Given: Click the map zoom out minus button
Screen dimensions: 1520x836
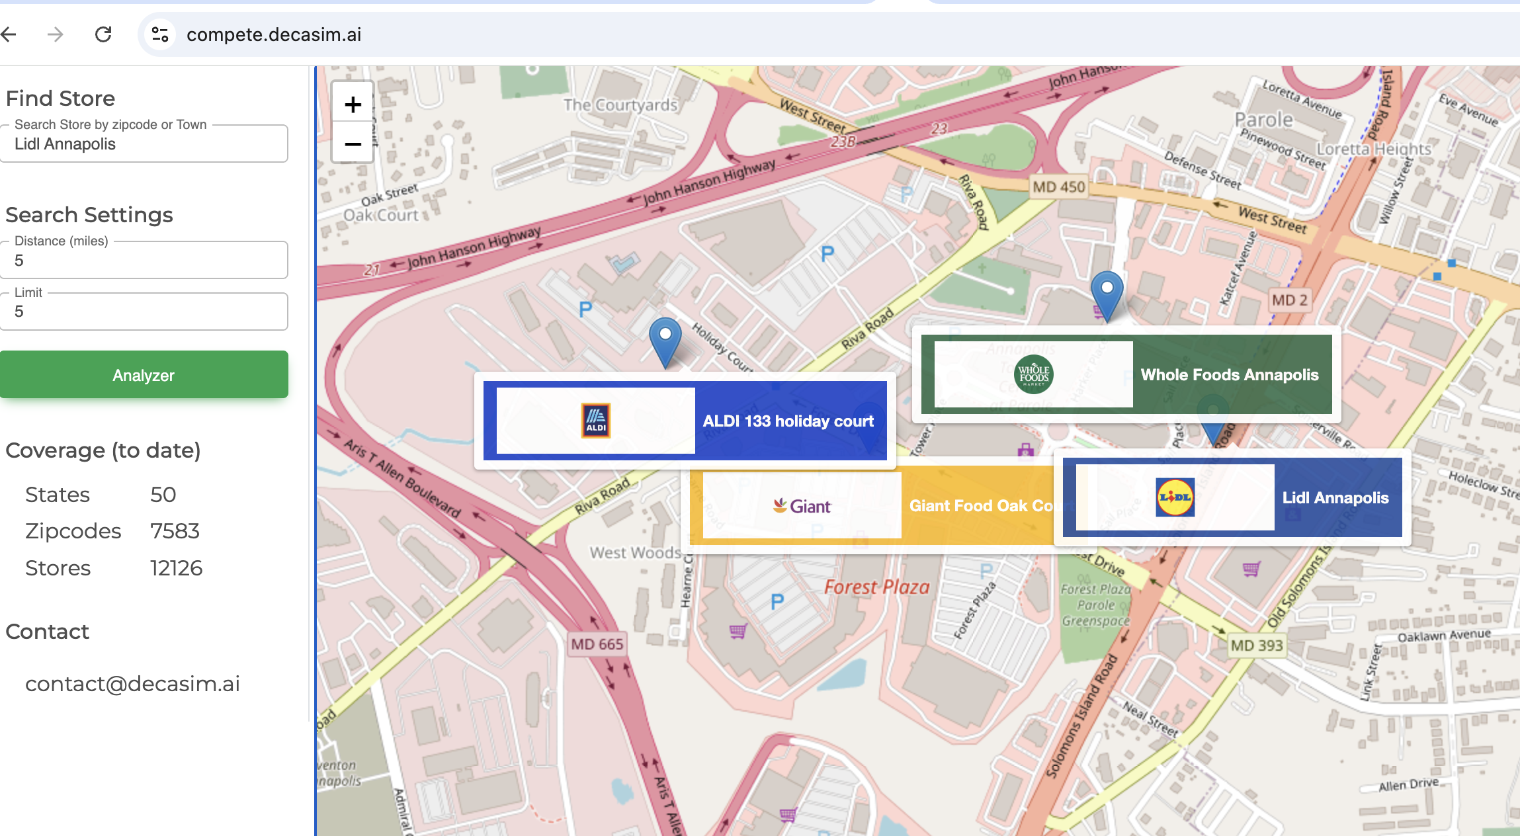Looking at the screenshot, I should [353, 144].
